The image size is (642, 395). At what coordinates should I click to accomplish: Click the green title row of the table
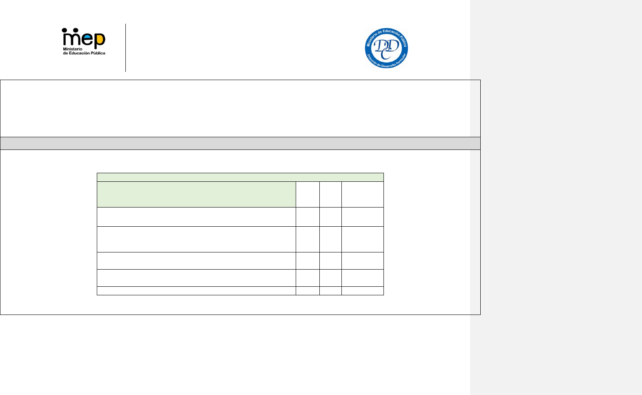click(240, 177)
